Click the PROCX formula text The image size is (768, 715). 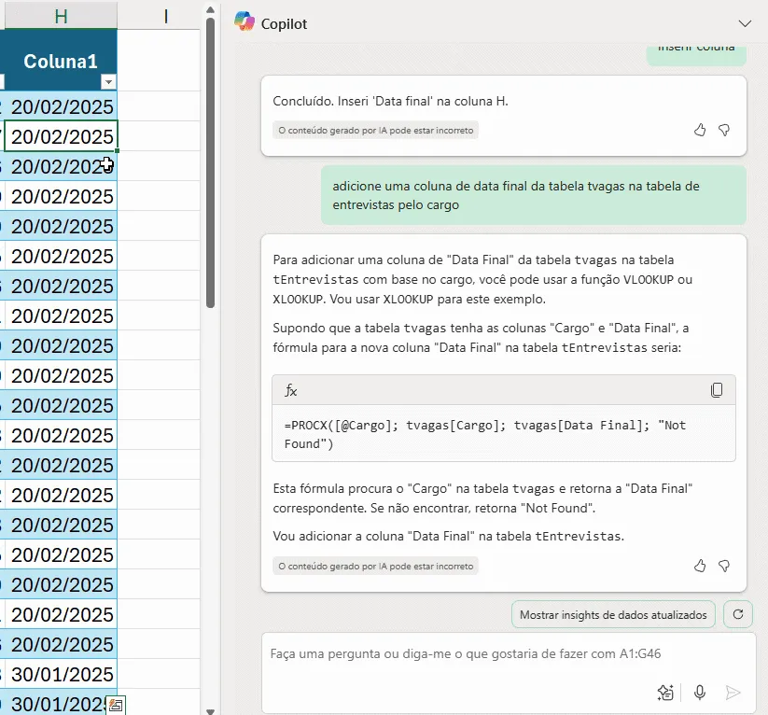485,434
